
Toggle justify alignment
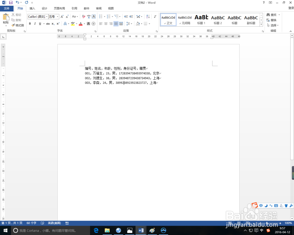coord(116,23)
